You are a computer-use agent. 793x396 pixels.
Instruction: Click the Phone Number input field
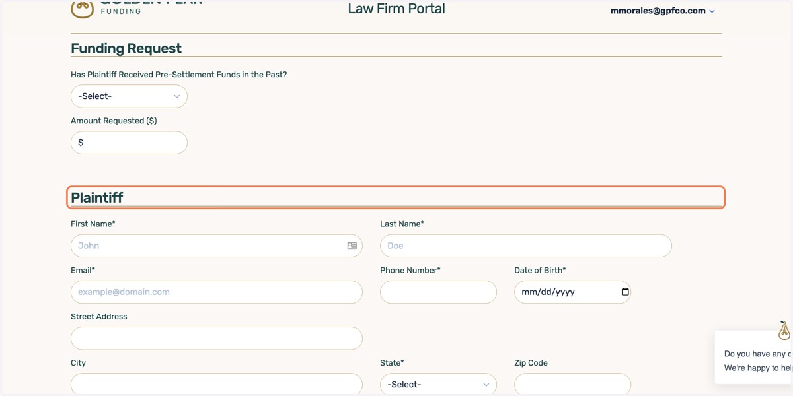point(438,292)
